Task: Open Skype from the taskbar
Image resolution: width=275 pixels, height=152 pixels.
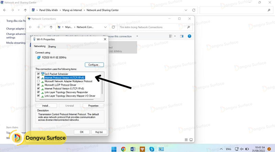Action: [152, 149]
